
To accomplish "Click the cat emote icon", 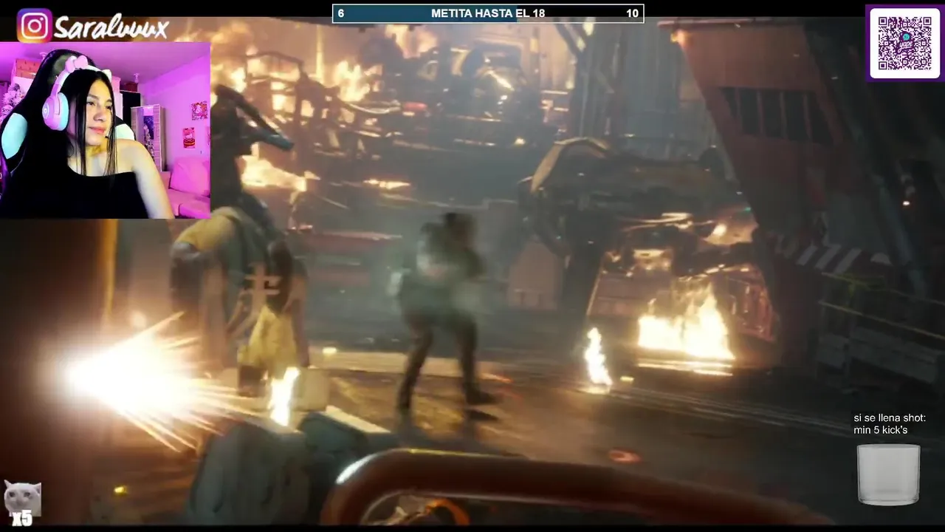I will pos(22,497).
